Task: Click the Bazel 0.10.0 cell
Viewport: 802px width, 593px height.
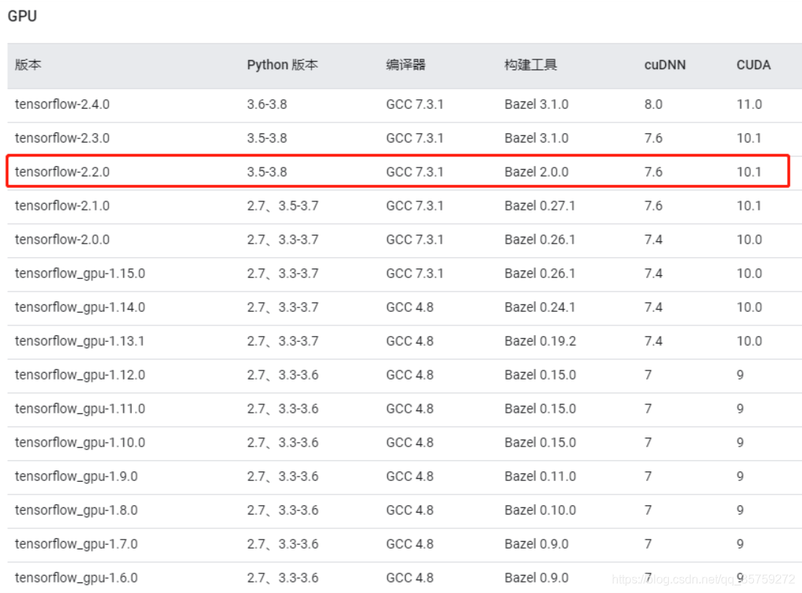Action: [x=540, y=510]
